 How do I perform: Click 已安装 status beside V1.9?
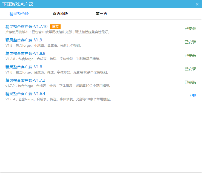click(190, 42)
